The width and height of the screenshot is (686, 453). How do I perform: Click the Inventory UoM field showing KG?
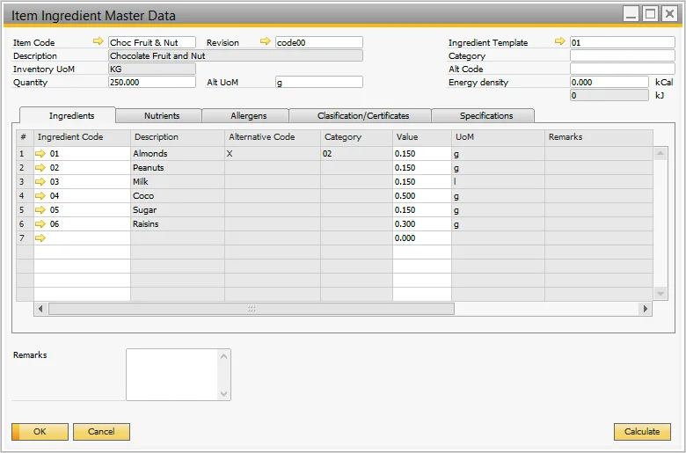click(x=152, y=69)
